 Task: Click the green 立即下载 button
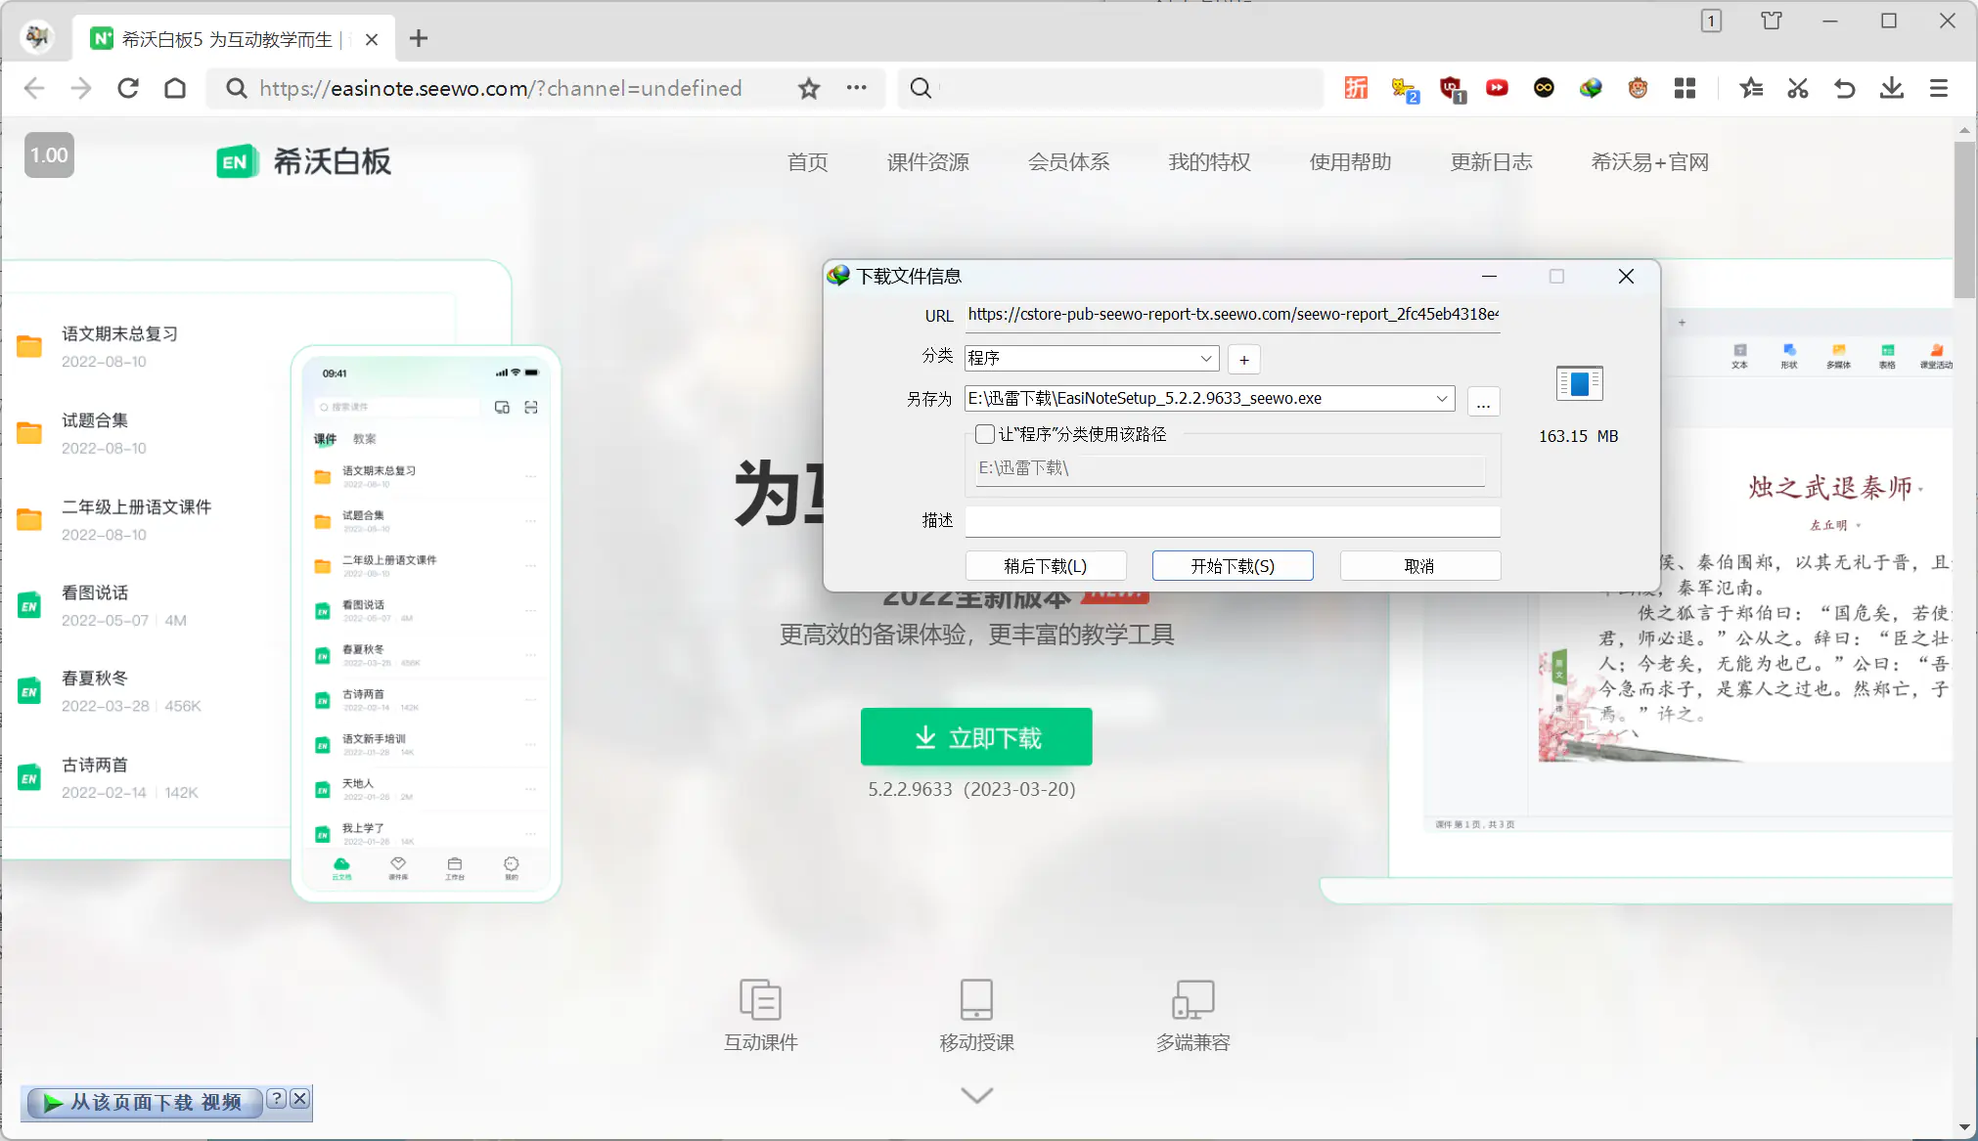pos(976,737)
